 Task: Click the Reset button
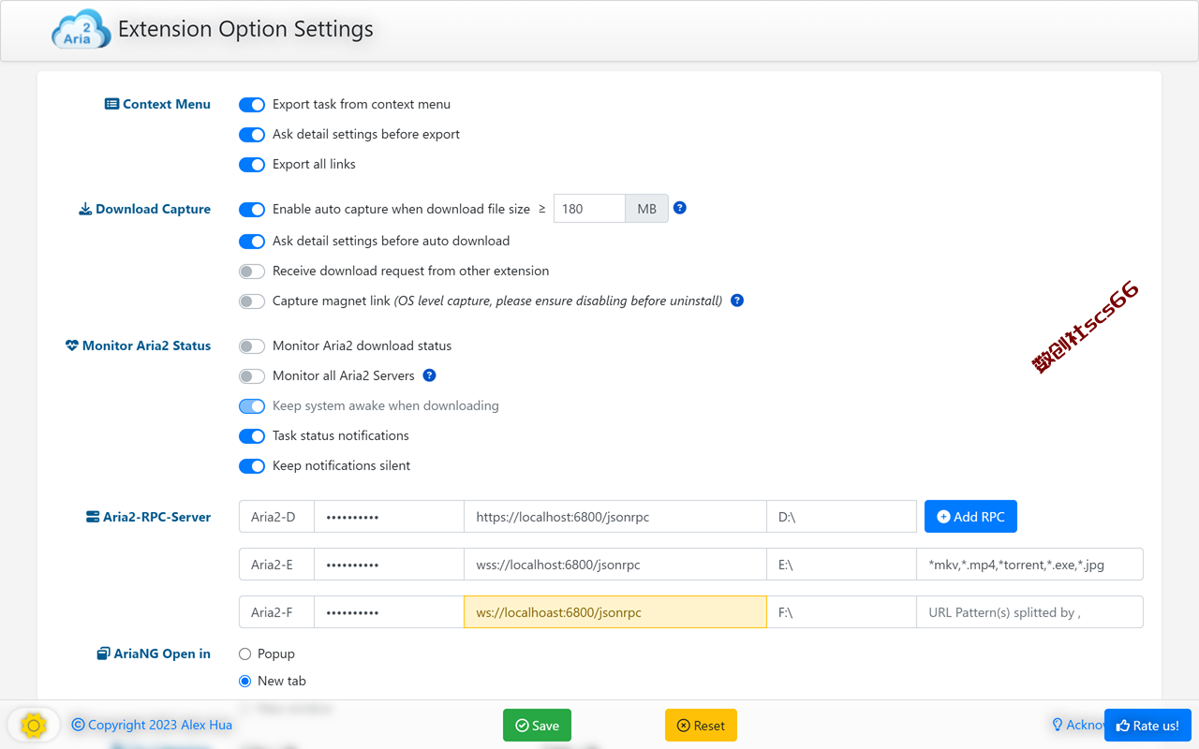[x=701, y=726]
